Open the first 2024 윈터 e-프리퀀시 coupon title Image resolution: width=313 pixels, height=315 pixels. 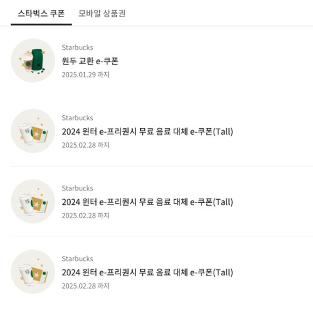pos(147,132)
